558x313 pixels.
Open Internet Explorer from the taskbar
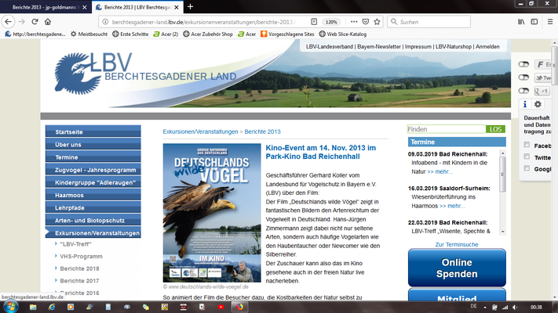click(52, 307)
